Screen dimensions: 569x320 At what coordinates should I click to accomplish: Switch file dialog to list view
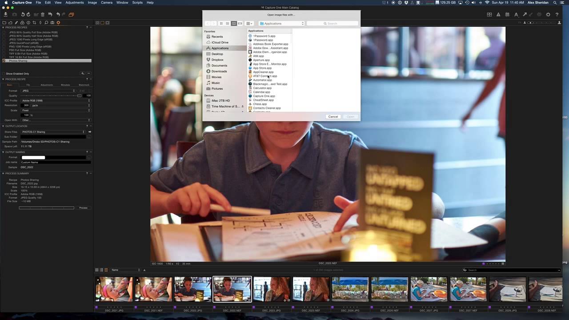[x=227, y=24]
